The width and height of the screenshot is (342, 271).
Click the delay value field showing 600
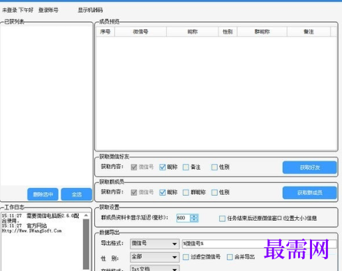pyautogui.click(x=184, y=218)
